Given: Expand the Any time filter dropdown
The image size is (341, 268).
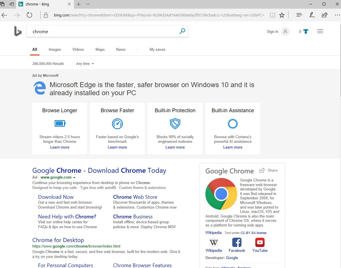Looking at the screenshot, I should click(x=85, y=64).
